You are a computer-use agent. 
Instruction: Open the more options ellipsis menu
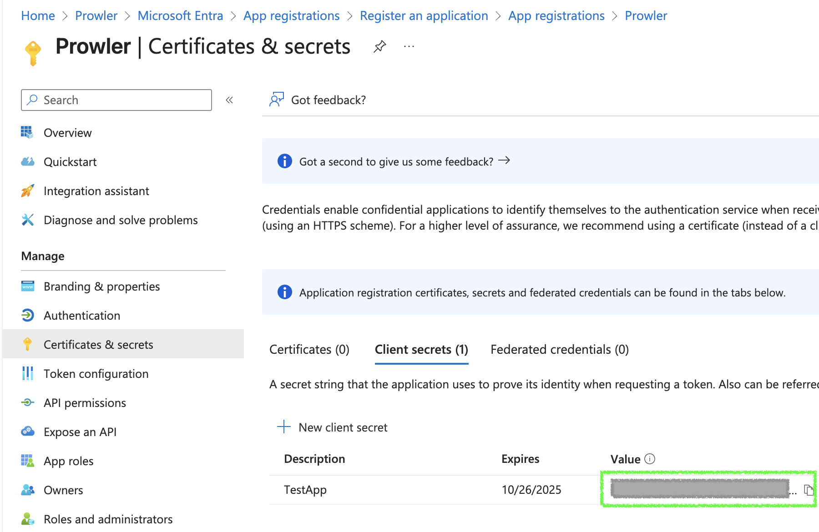click(409, 46)
